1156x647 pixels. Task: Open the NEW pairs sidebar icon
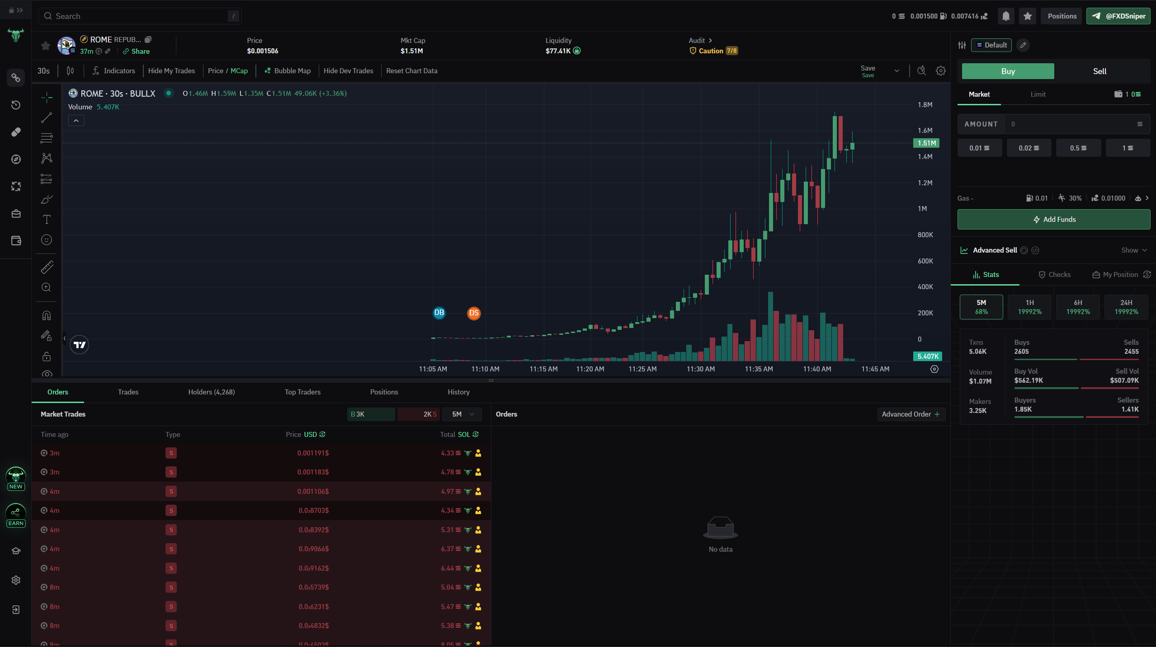click(x=16, y=479)
